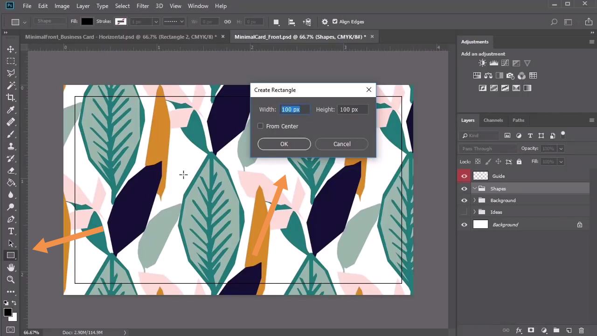Select the Horizontal Type tool

tap(11, 231)
